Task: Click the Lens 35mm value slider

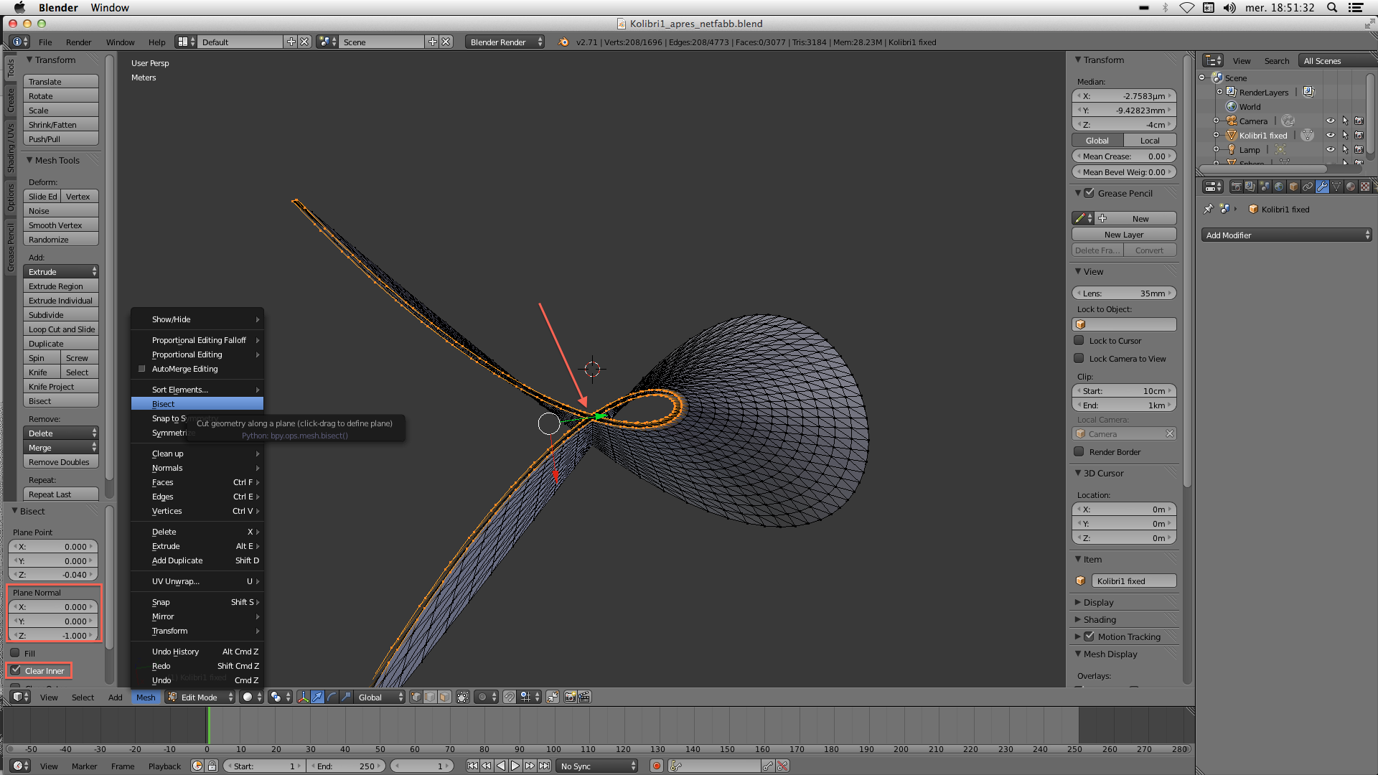Action: pyautogui.click(x=1124, y=293)
